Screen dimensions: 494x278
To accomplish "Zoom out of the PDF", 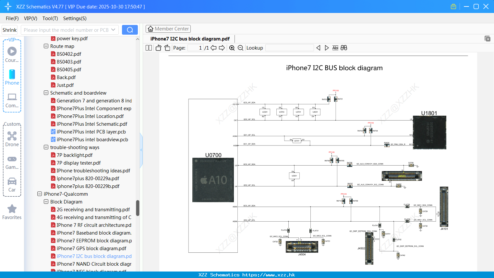I will [240, 48].
